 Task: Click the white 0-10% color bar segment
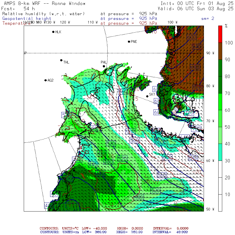click(x=220, y=203)
